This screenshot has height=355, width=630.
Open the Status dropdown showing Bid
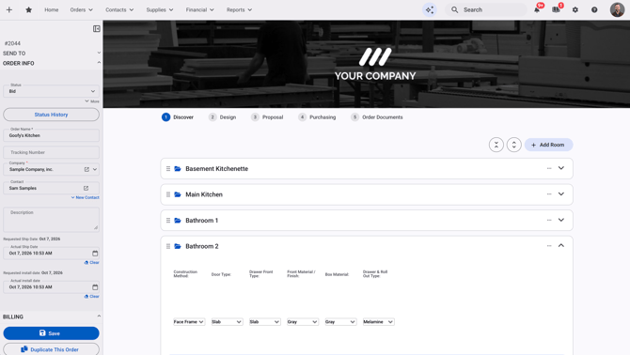[x=51, y=91]
